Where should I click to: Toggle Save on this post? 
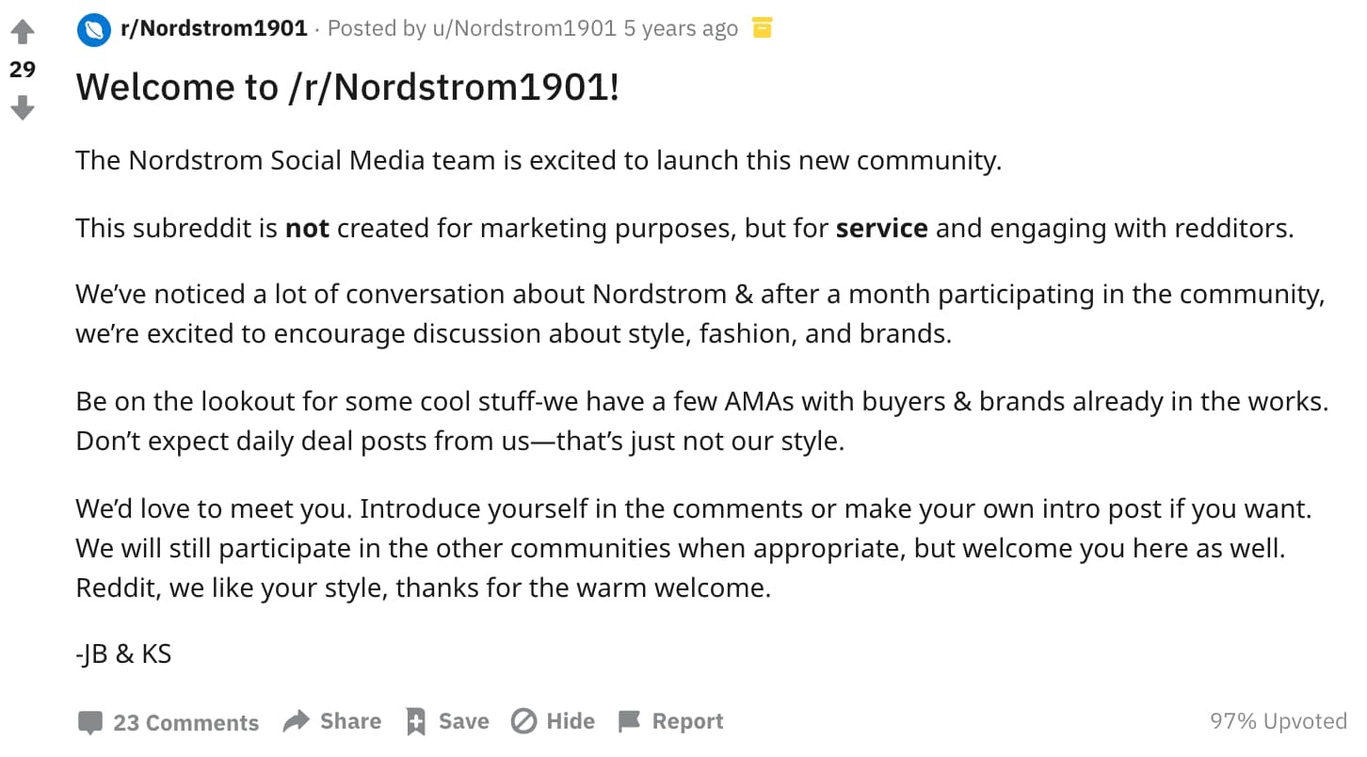[x=447, y=720]
